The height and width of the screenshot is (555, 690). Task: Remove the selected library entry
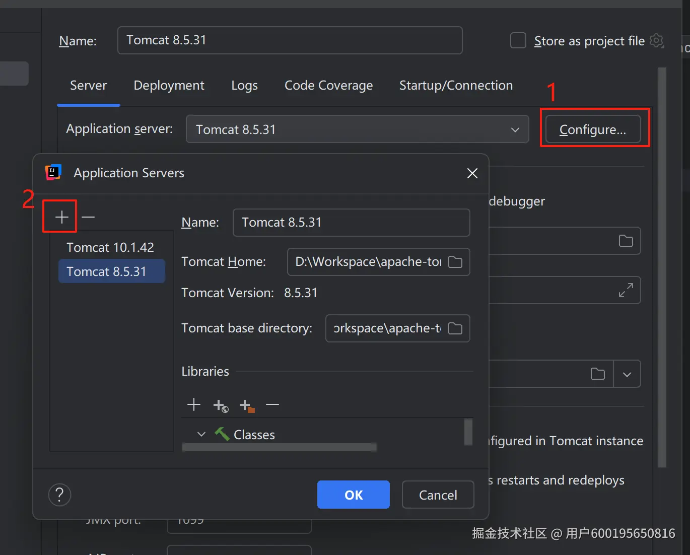272,404
